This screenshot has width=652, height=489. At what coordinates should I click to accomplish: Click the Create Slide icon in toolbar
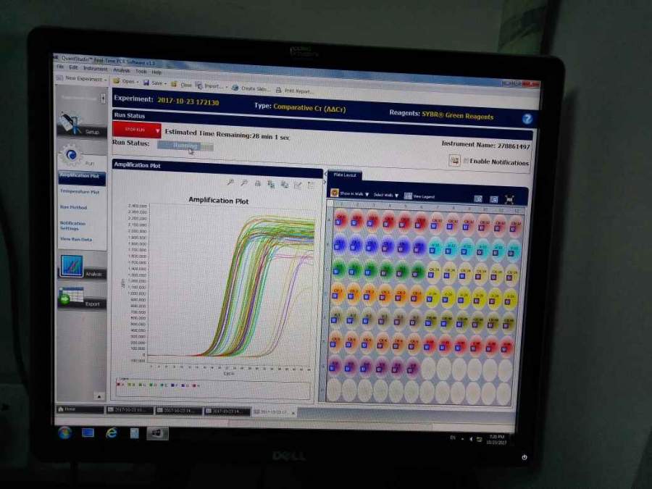point(235,88)
